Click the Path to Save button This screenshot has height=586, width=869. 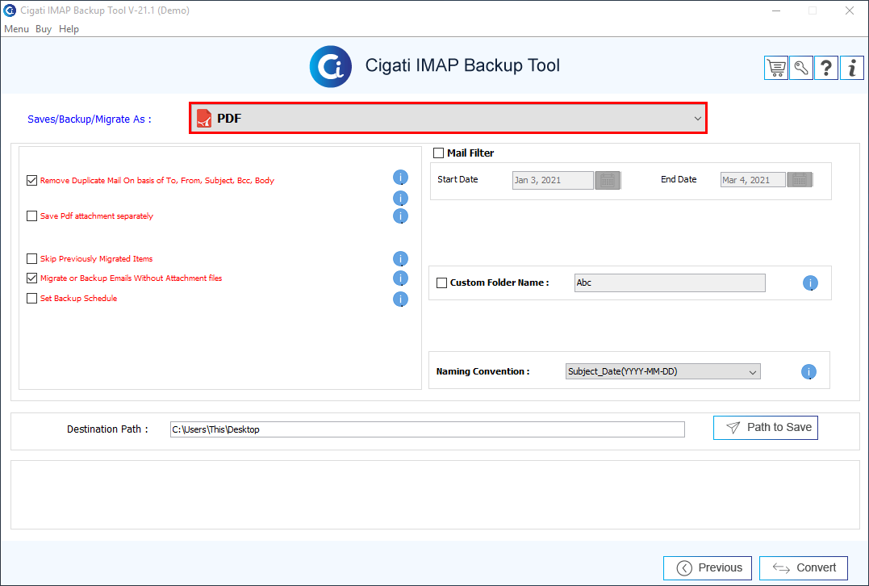[766, 428]
